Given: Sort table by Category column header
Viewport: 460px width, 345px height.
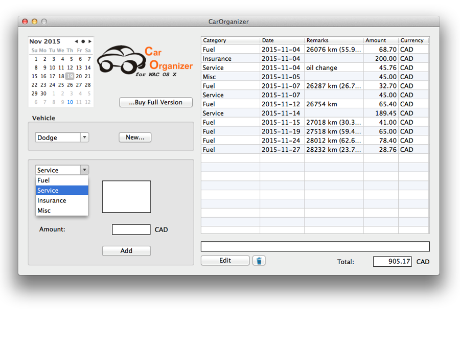Looking at the screenshot, I should point(230,40).
